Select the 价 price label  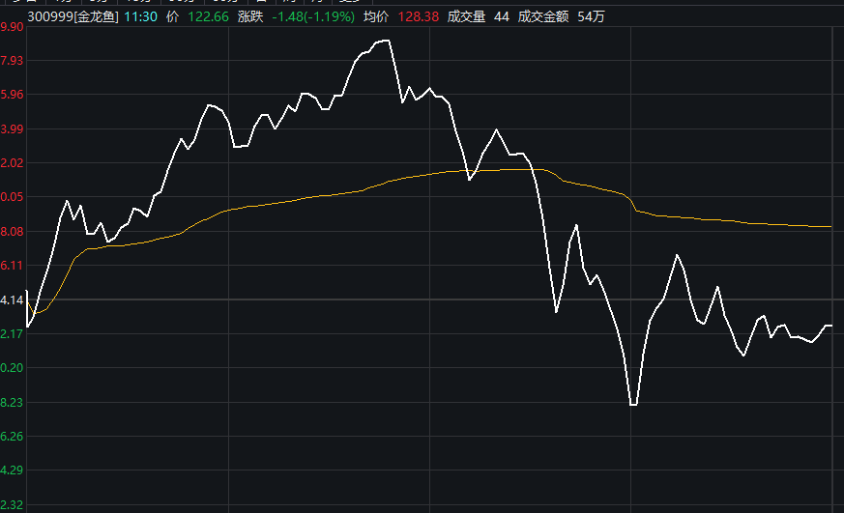click(172, 16)
